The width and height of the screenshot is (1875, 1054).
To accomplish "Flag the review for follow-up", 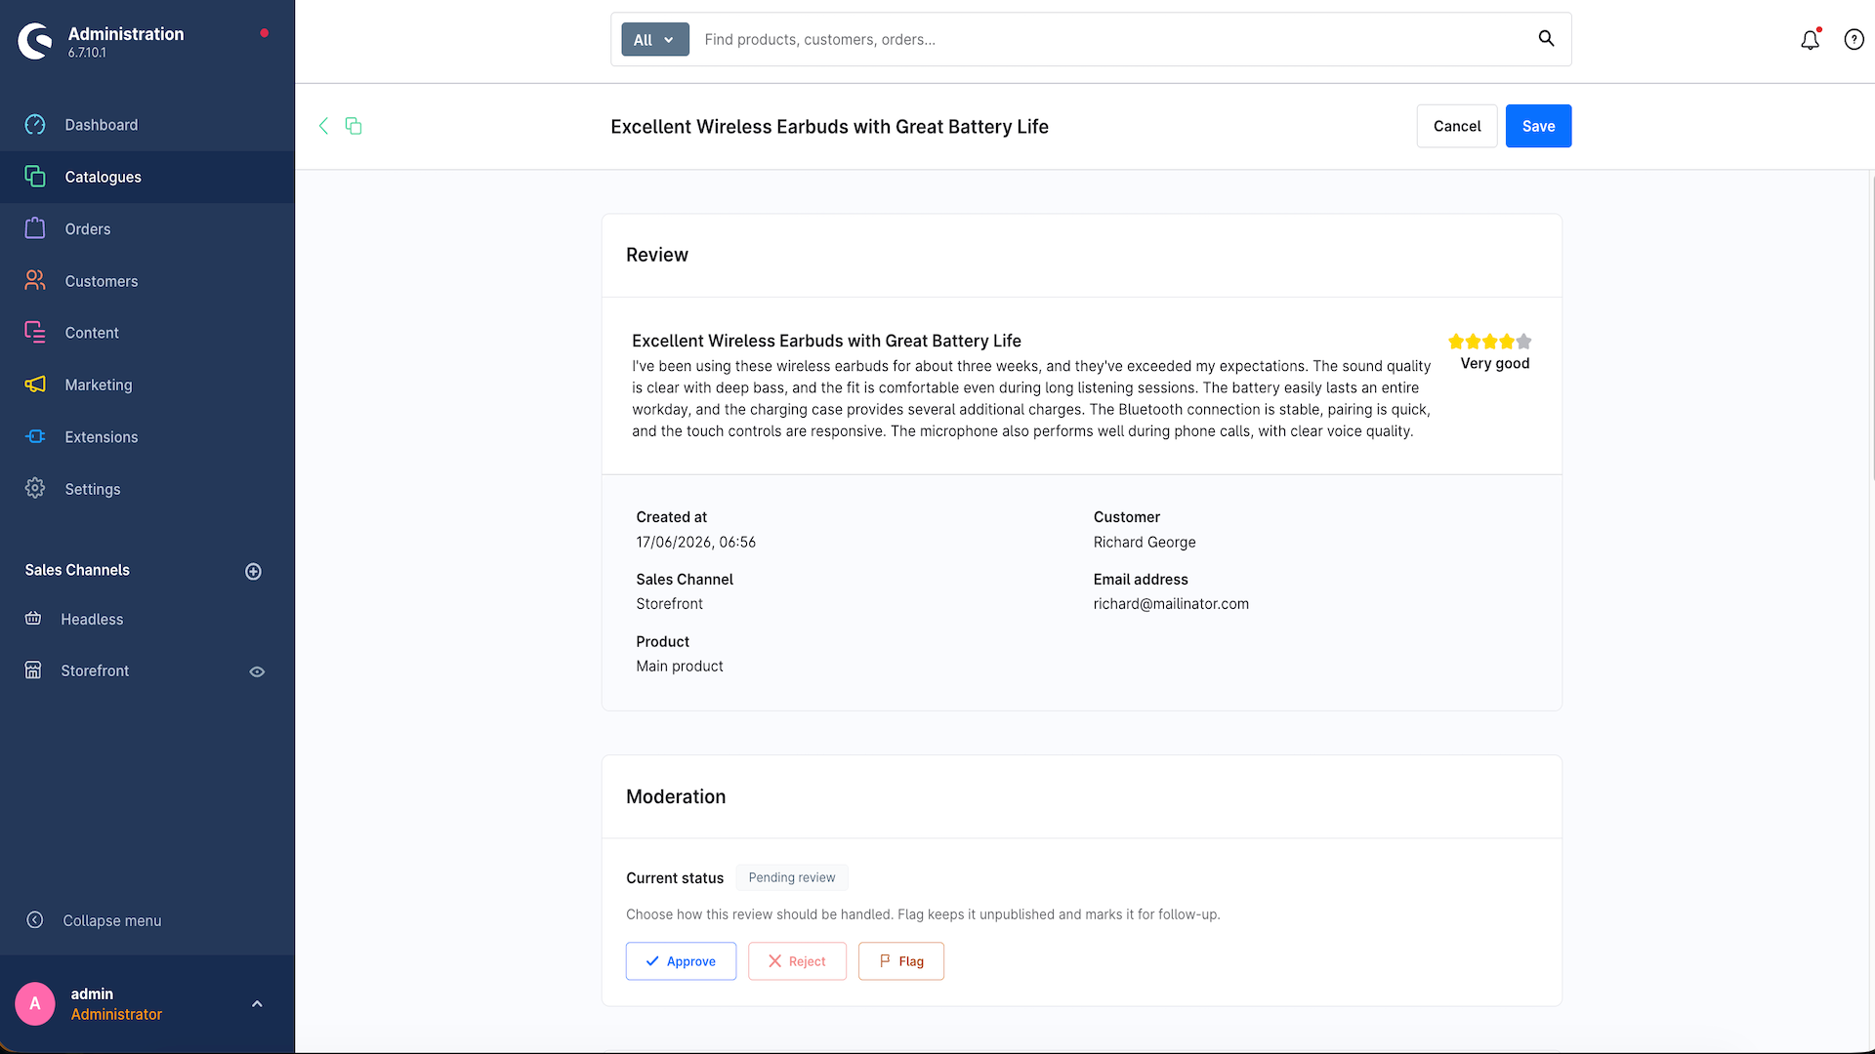I will (x=900, y=961).
